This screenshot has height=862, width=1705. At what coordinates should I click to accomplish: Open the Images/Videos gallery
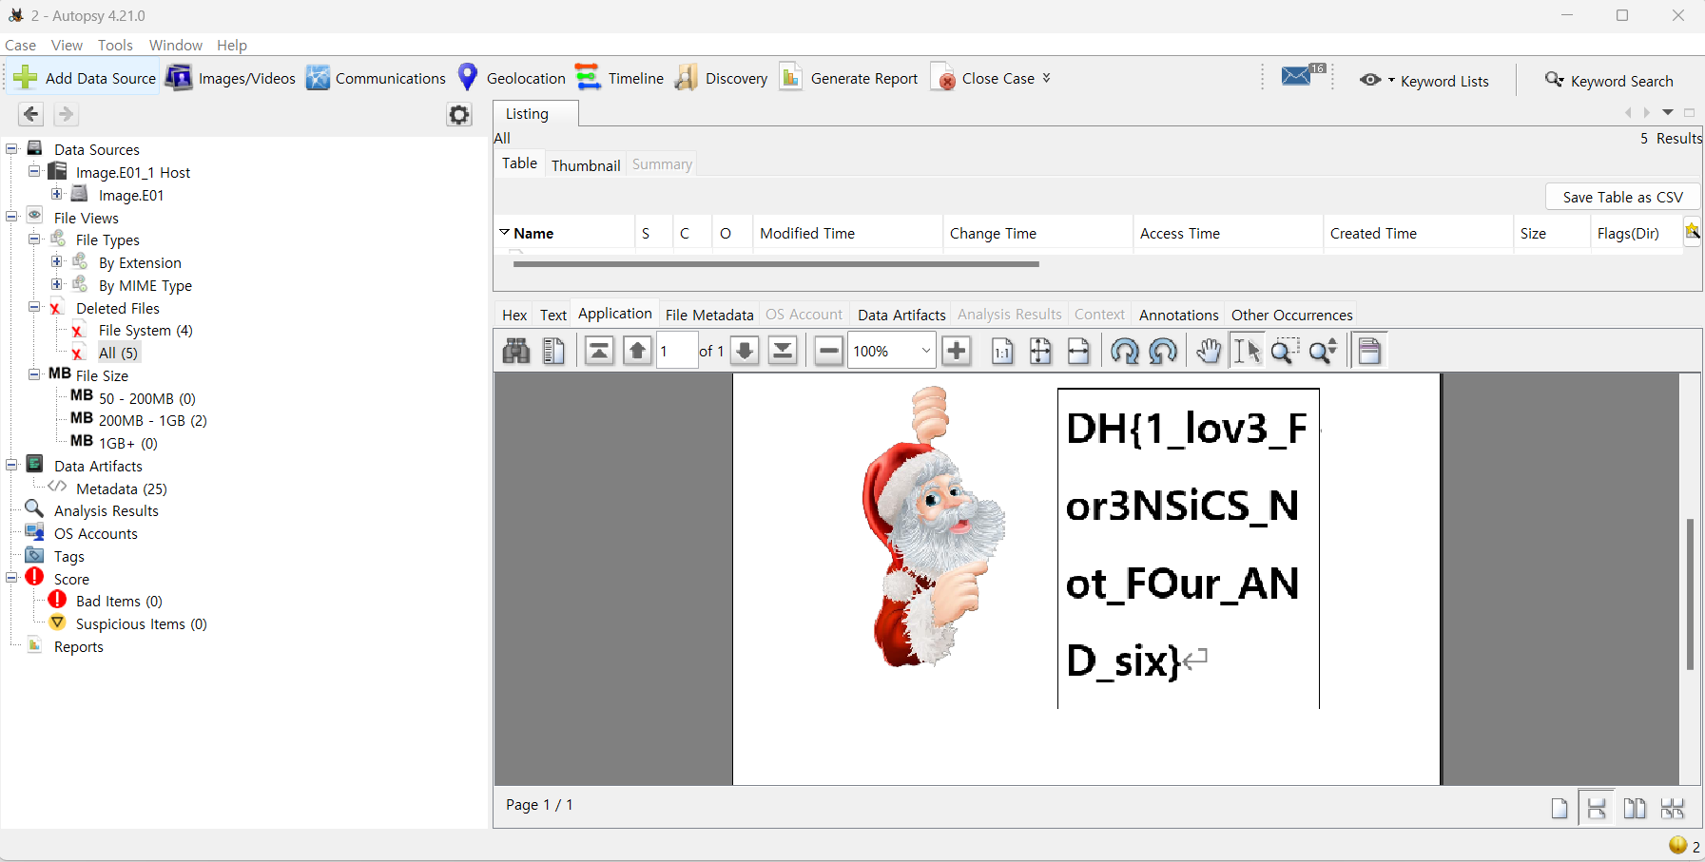click(x=230, y=78)
